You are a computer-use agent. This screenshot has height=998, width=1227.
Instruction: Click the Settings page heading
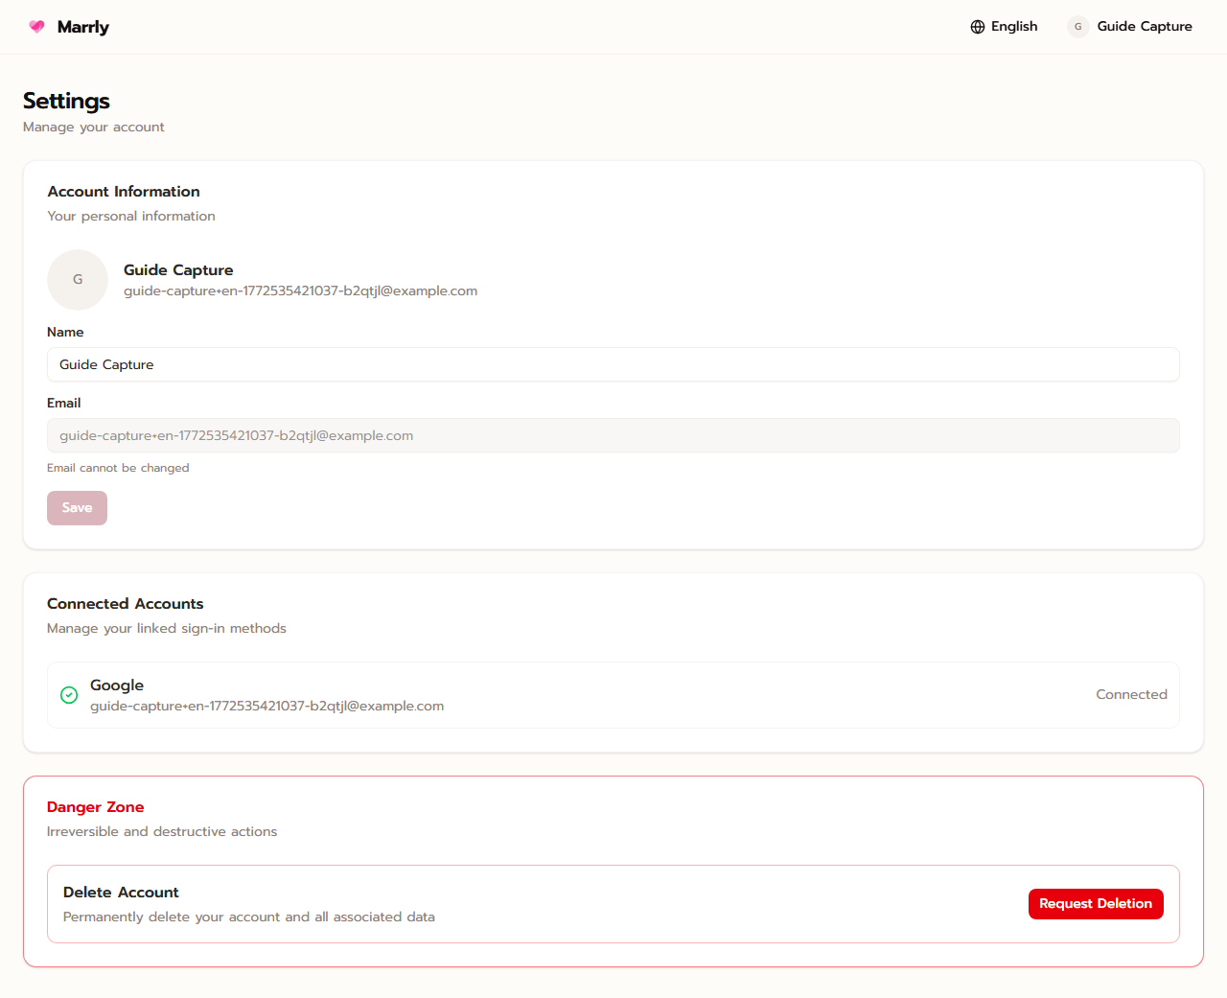[66, 101]
